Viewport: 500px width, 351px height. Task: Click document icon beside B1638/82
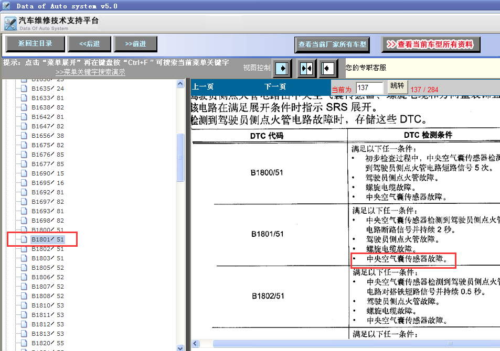coord(24,107)
